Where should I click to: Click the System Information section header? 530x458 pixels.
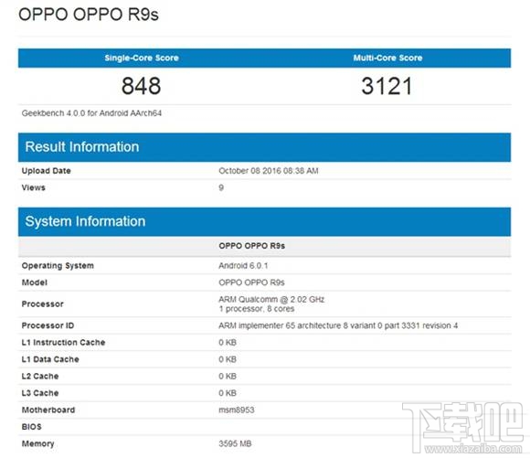click(264, 221)
